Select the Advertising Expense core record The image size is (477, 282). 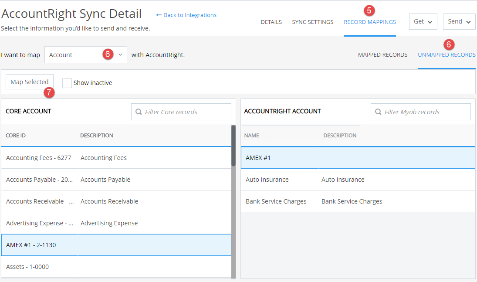tap(116, 223)
